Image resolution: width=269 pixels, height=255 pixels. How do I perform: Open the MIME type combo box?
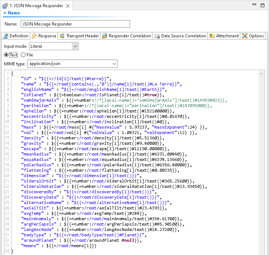pyautogui.click(x=72, y=64)
